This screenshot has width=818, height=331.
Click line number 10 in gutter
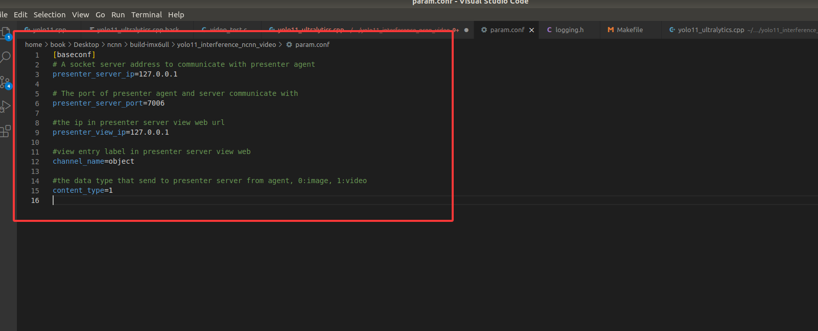(35, 142)
